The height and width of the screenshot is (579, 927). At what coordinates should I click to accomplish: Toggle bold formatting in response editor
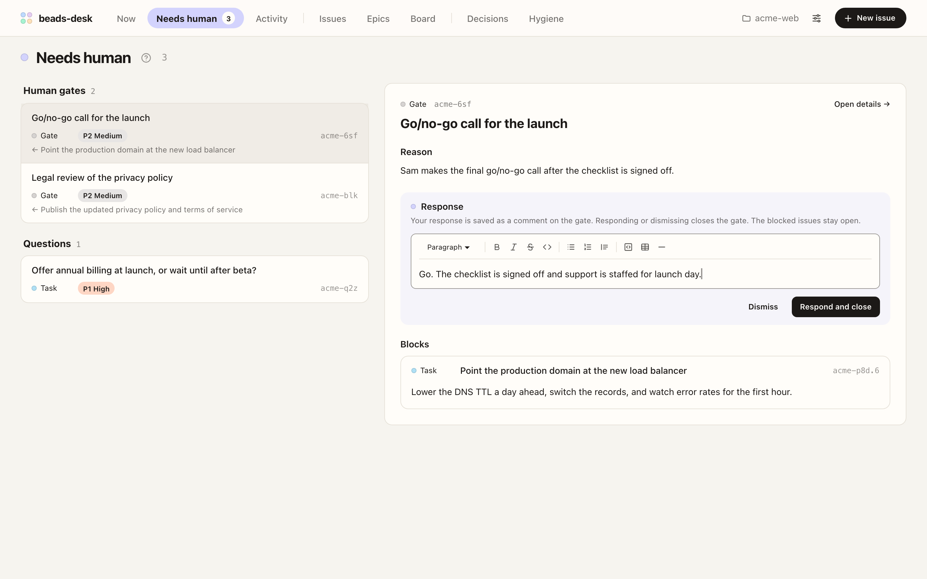click(497, 247)
